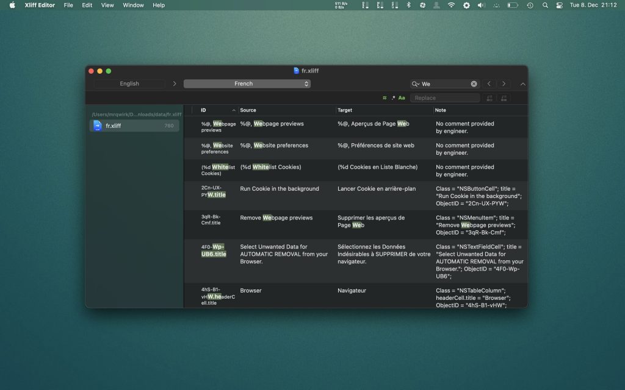Click the Replace input field
Screen dimensions: 625x390
point(445,97)
